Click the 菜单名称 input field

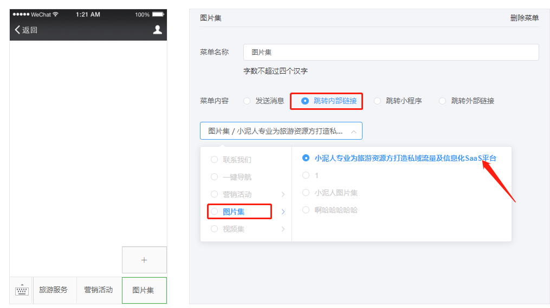tap(391, 53)
